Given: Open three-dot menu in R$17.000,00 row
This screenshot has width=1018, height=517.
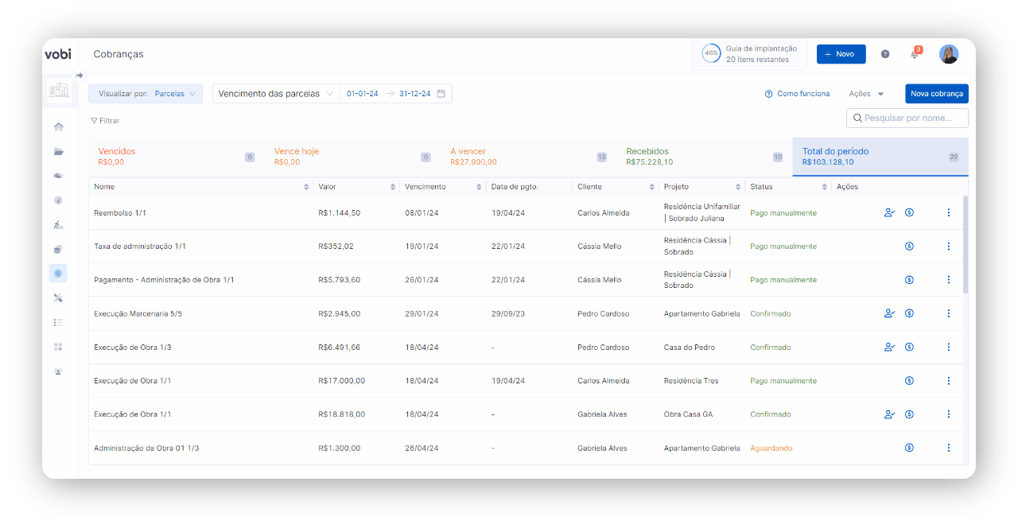Looking at the screenshot, I should point(949,381).
